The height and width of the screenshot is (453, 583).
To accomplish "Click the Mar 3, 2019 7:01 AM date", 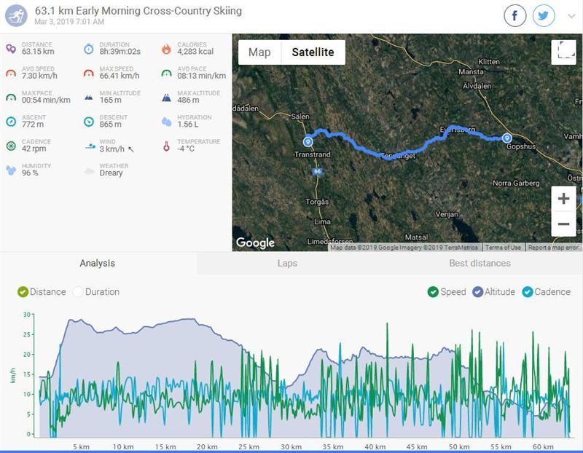I will 69,22.
